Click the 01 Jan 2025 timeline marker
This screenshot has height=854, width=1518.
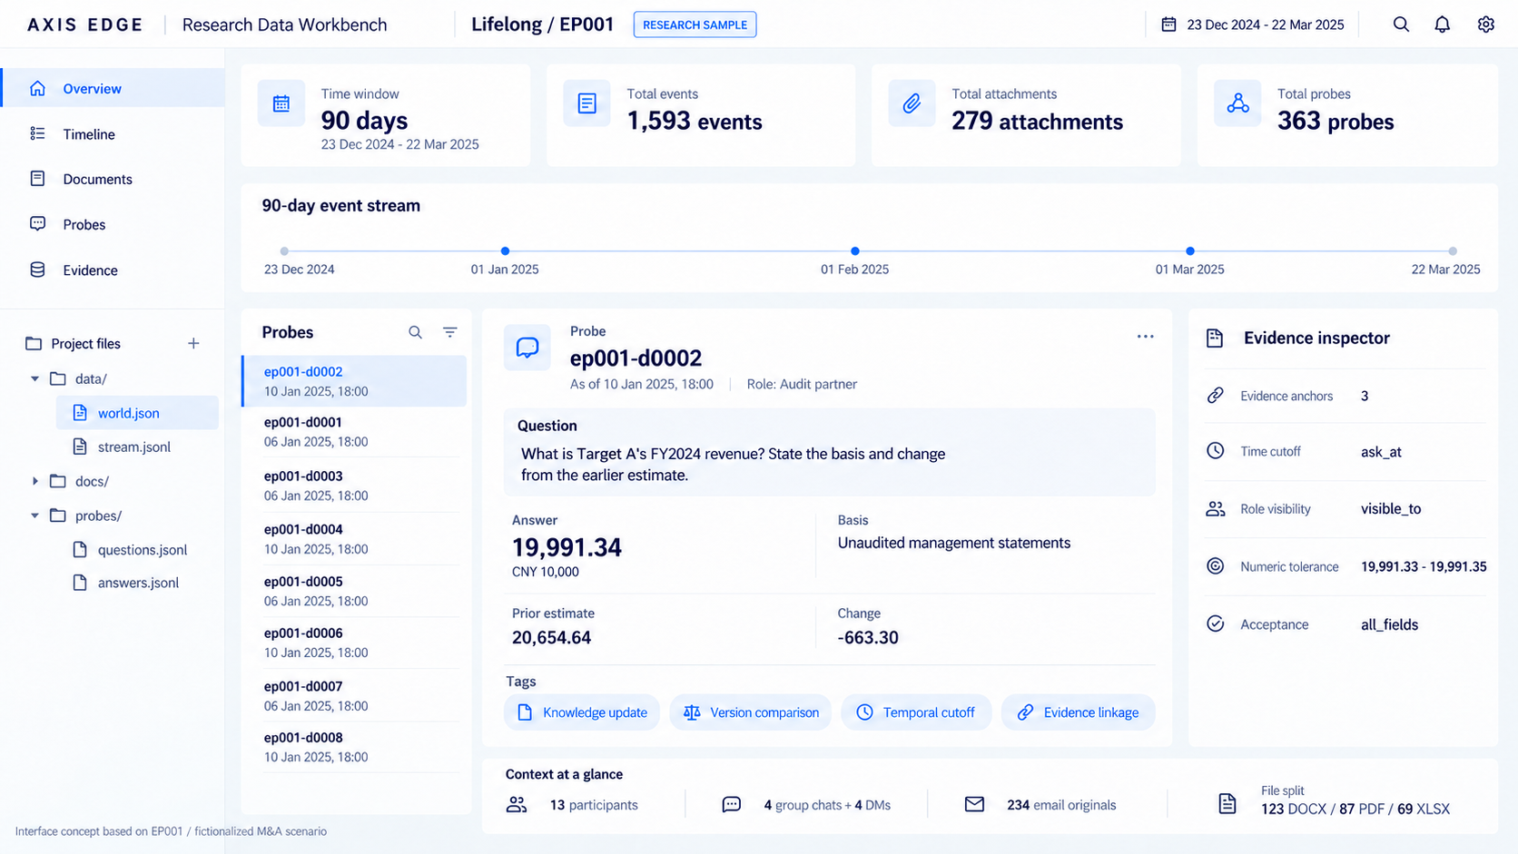pos(505,250)
